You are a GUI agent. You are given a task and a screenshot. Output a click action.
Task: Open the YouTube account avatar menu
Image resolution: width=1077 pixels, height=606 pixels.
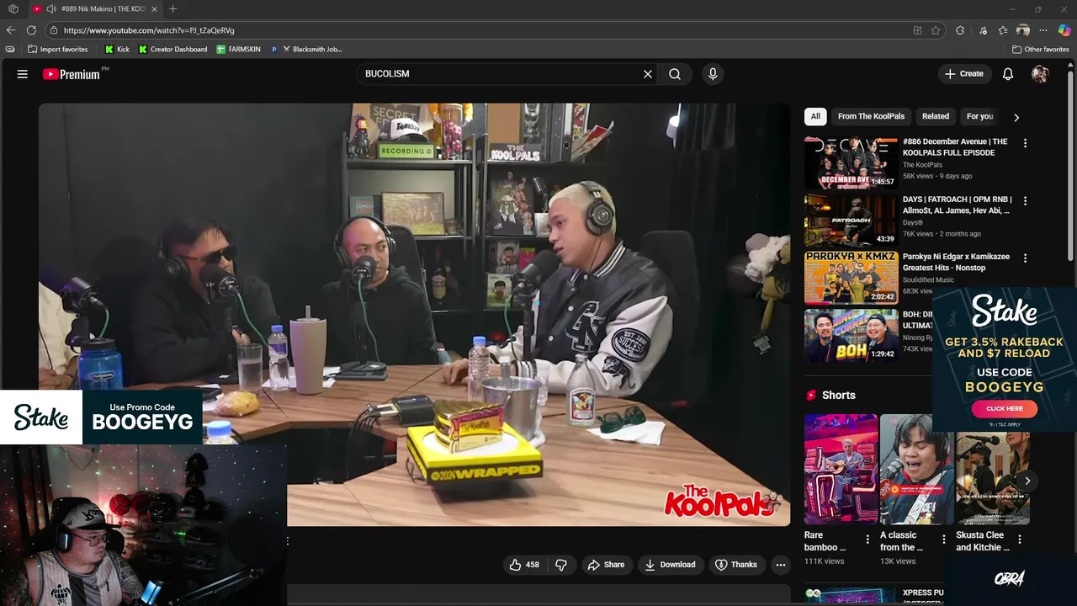point(1040,74)
